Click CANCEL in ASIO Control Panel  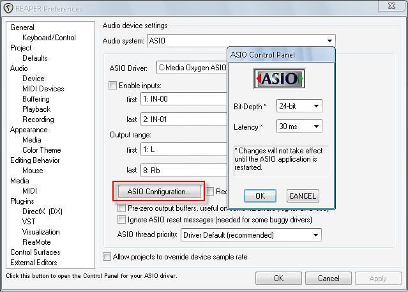303,196
